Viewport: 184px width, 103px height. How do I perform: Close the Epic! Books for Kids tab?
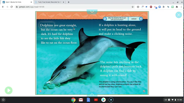[31, 2]
